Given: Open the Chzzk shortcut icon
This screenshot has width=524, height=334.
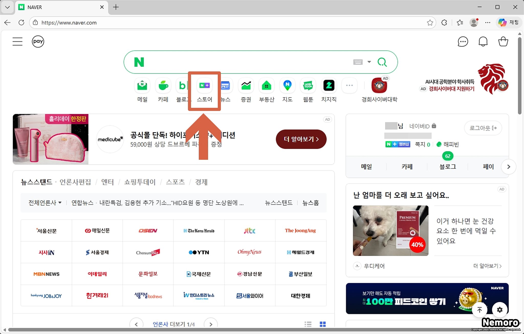Looking at the screenshot, I should (329, 86).
